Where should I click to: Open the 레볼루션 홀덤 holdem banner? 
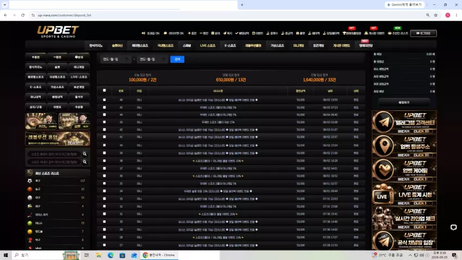coord(58,139)
